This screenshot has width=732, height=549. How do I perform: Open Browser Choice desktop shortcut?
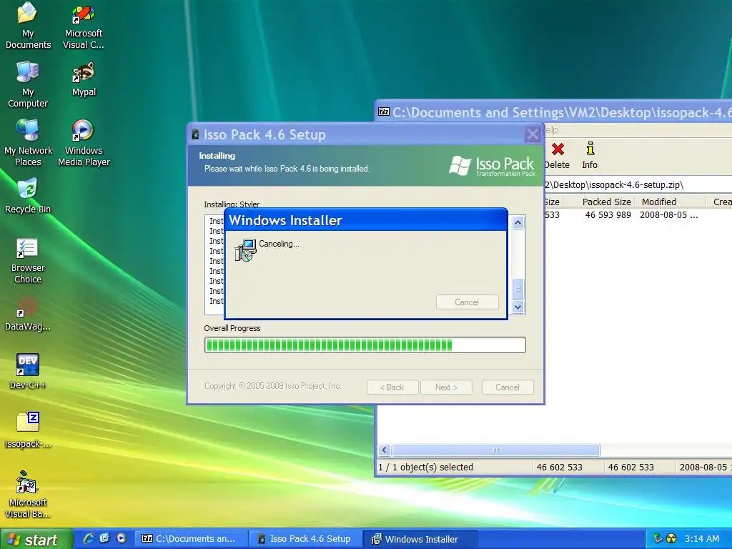28,260
